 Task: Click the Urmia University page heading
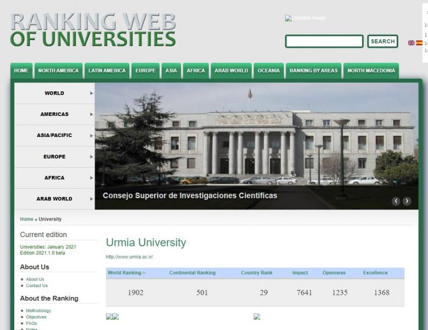point(146,243)
